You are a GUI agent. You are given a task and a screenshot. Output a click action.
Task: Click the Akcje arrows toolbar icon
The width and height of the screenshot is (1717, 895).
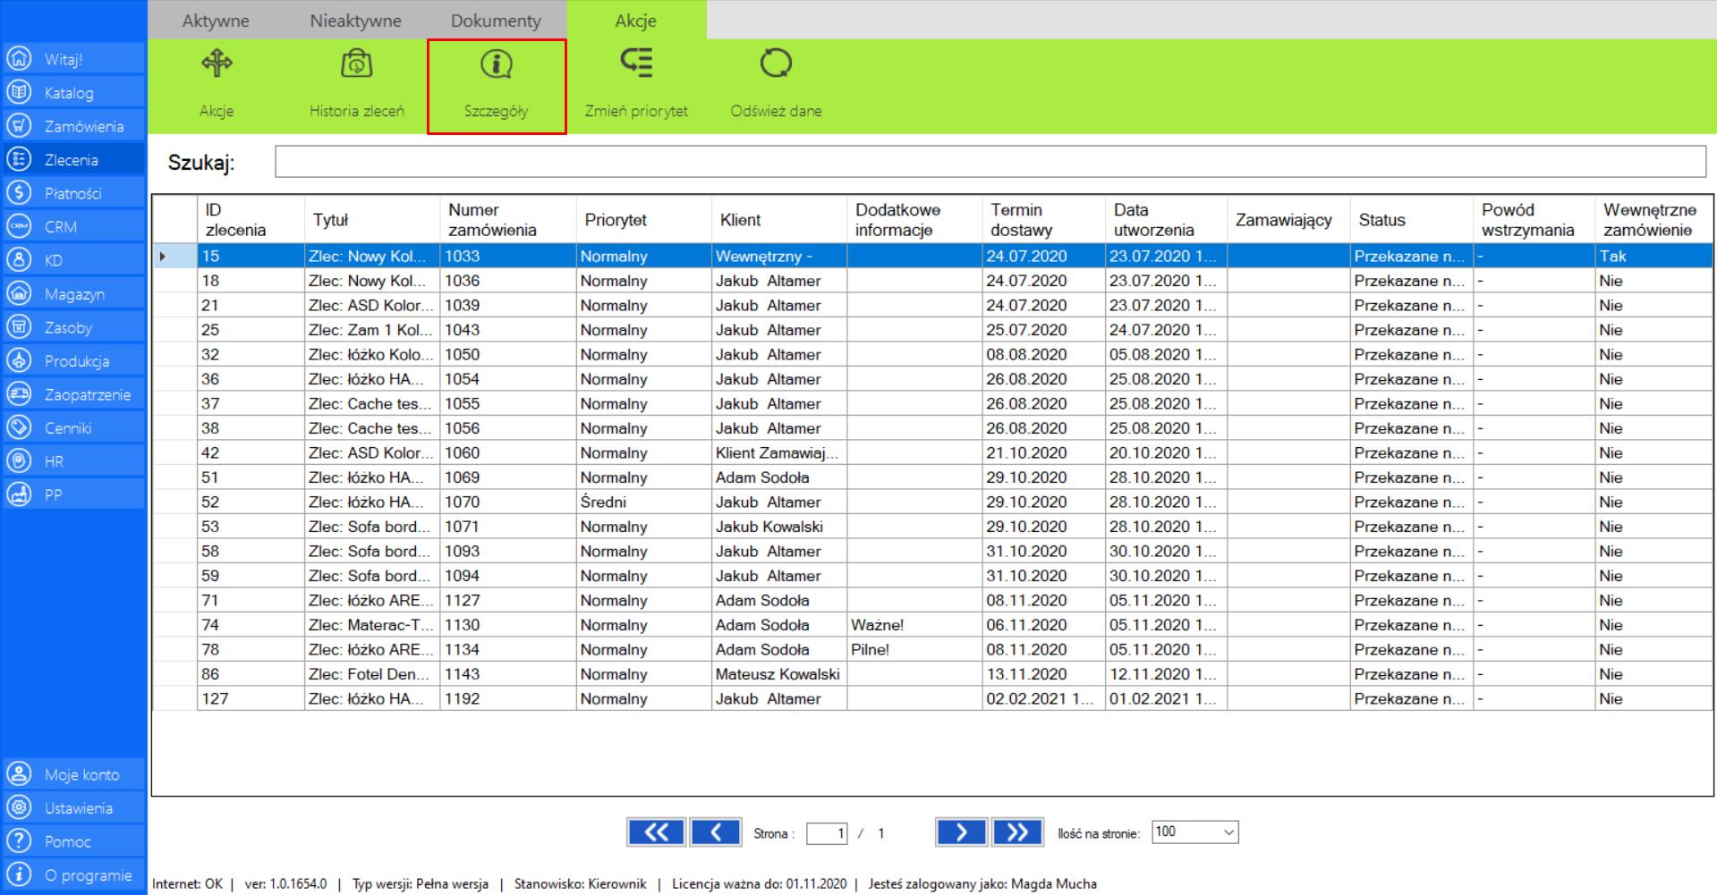[217, 63]
